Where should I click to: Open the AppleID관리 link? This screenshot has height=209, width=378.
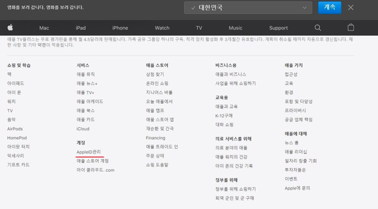tap(89, 152)
